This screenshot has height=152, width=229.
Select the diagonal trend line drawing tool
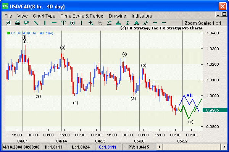(x=36, y=23)
